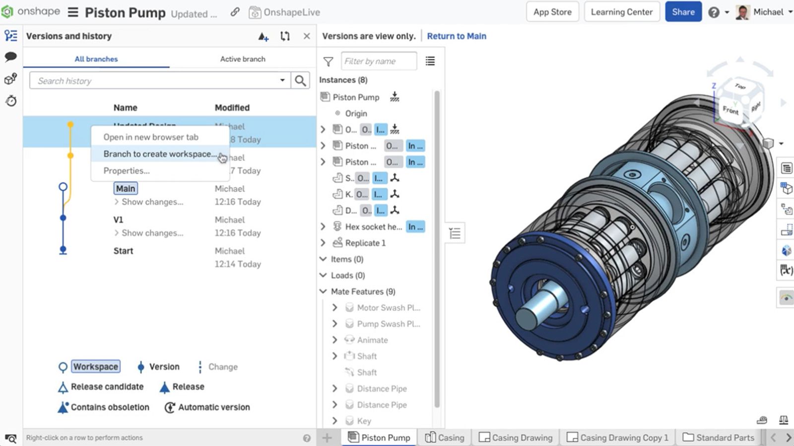
Task: Expand the Replicate 1 tree item
Action: click(x=323, y=243)
